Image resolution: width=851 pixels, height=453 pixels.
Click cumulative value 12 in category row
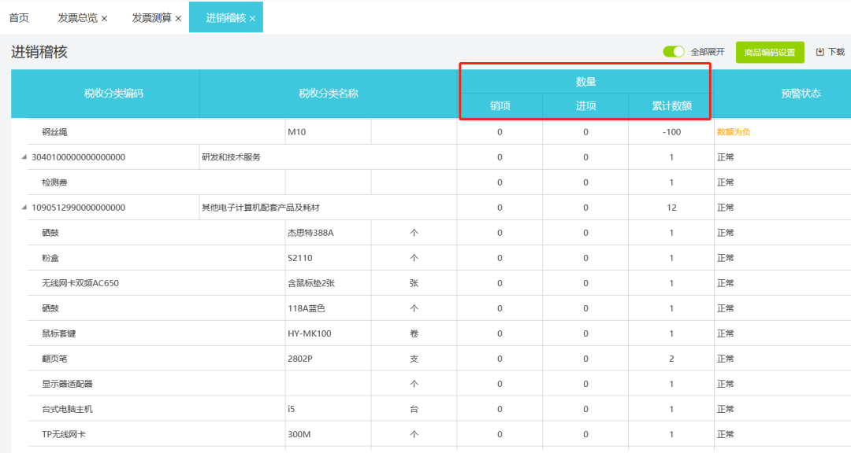click(x=671, y=208)
